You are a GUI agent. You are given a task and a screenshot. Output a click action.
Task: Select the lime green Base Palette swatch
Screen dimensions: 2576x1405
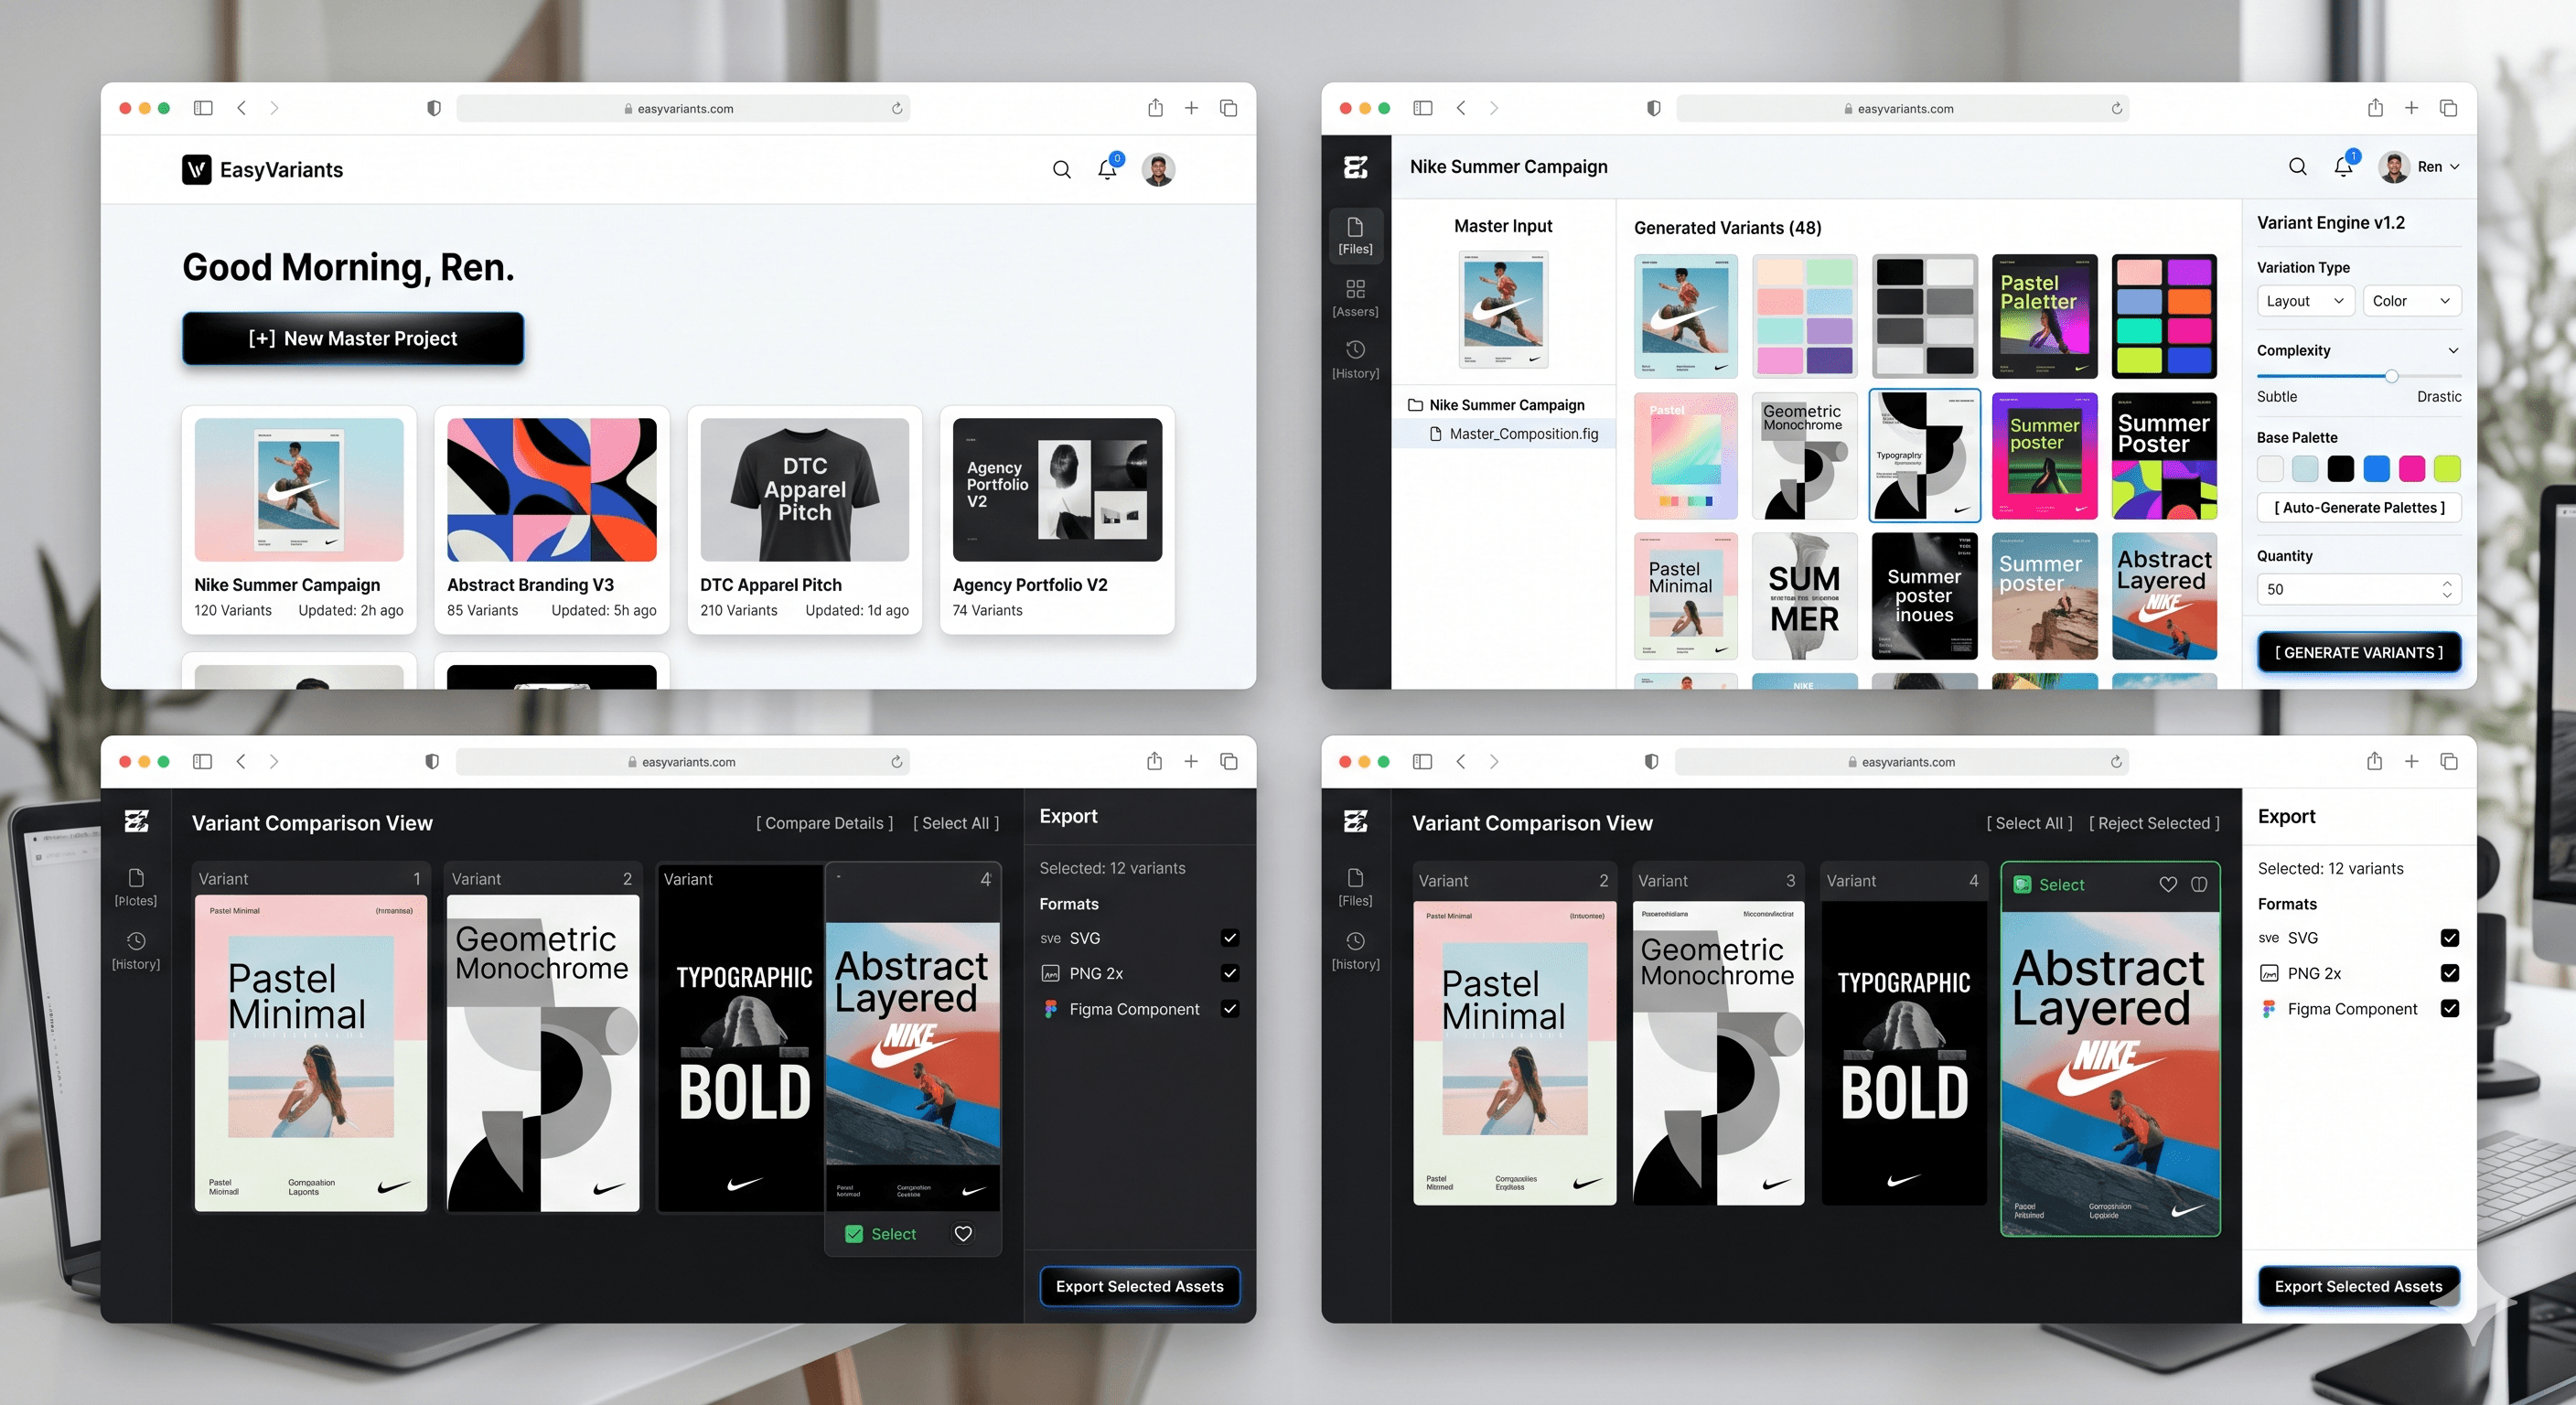(x=2447, y=469)
